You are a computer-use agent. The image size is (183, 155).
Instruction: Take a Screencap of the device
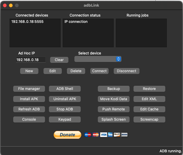149,119
